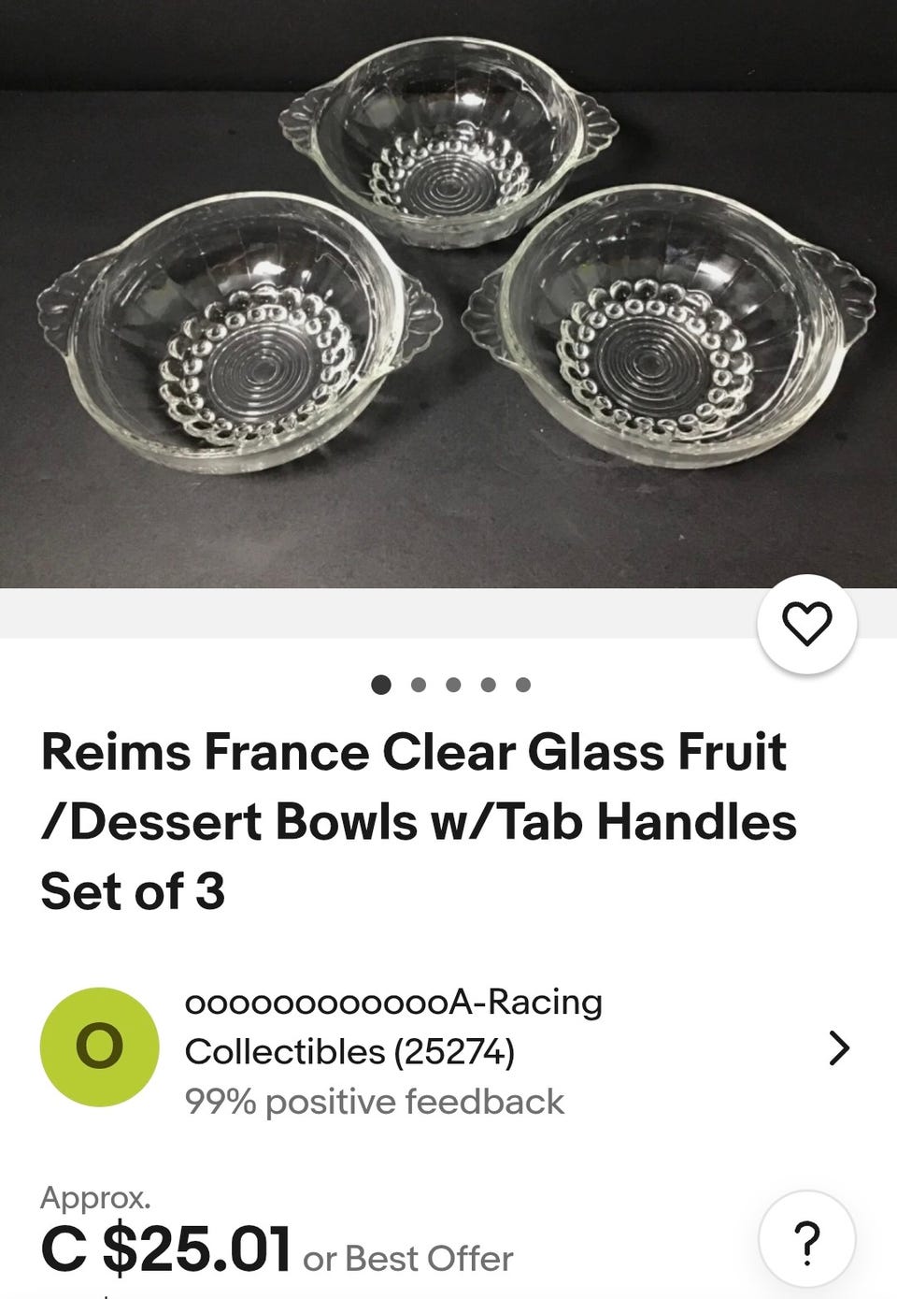Click the Reims France Clear Glass listing title
This screenshot has height=1299, width=897.
418,821
